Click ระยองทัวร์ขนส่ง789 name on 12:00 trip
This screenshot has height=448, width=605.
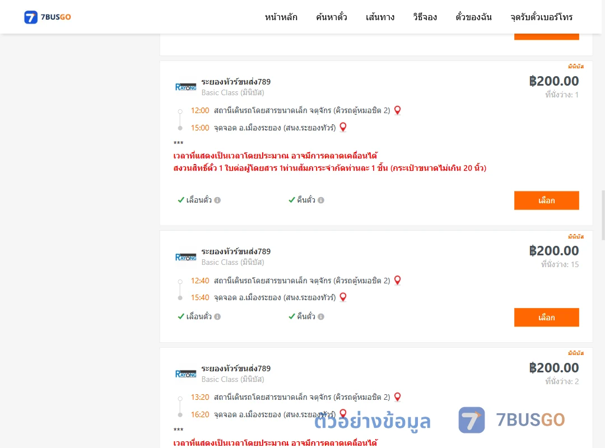click(x=236, y=82)
